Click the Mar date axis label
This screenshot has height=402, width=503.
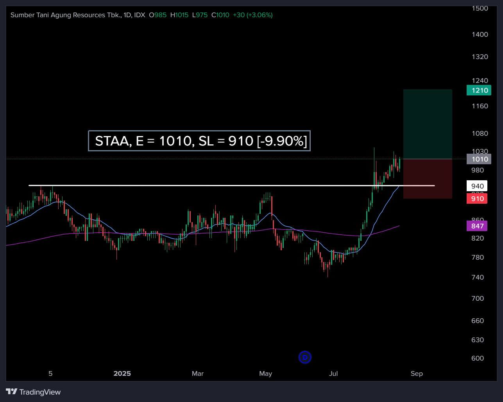tap(198, 373)
